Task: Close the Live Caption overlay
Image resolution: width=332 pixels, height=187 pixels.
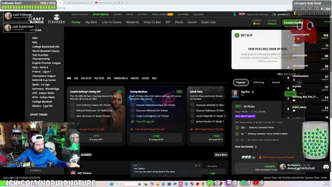Action: pos(199,165)
